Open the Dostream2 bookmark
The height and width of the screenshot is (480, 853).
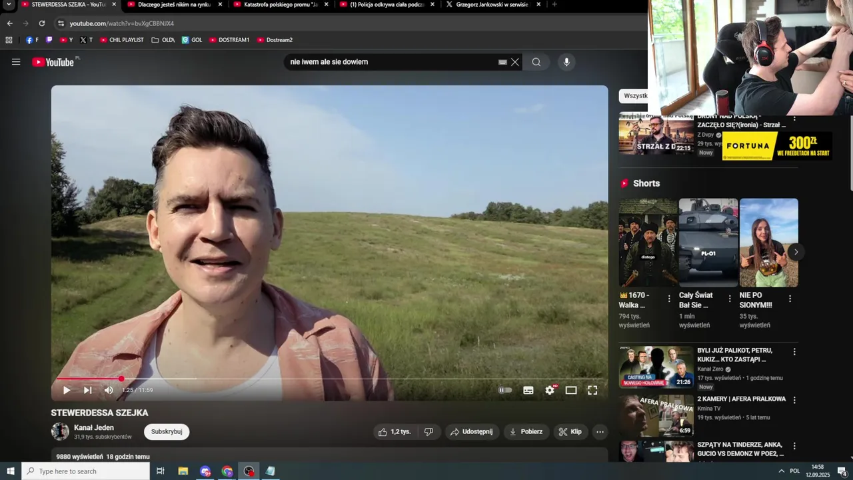pyautogui.click(x=275, y=40)
